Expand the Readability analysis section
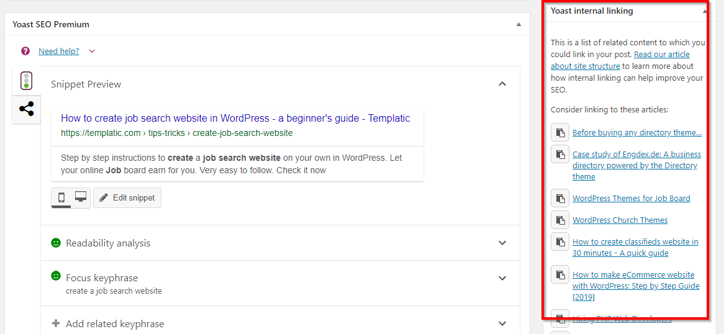The height and width of the screenshot is (334, 724). [502, 243]
